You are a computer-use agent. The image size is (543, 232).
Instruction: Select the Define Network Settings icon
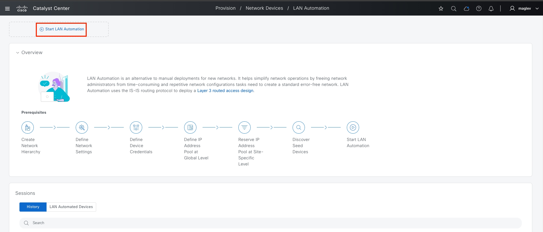tap(82, 127)
